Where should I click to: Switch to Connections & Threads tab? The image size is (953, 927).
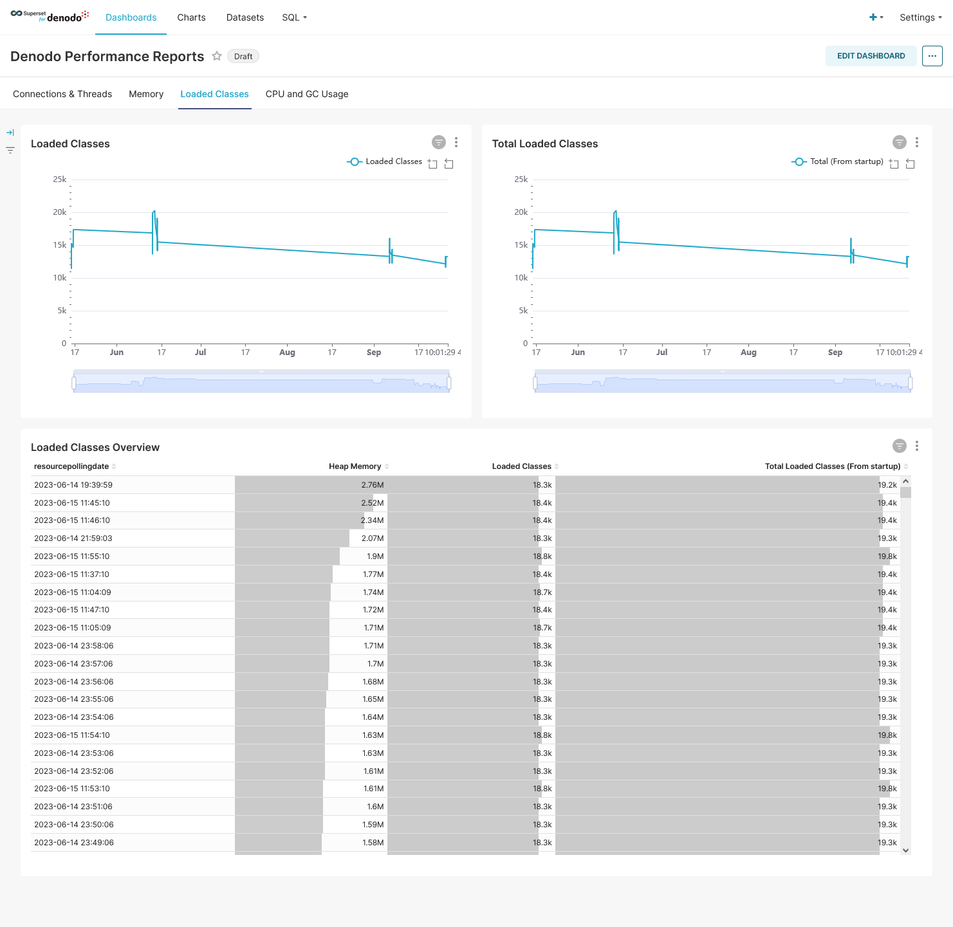click(x=62, y=94)
